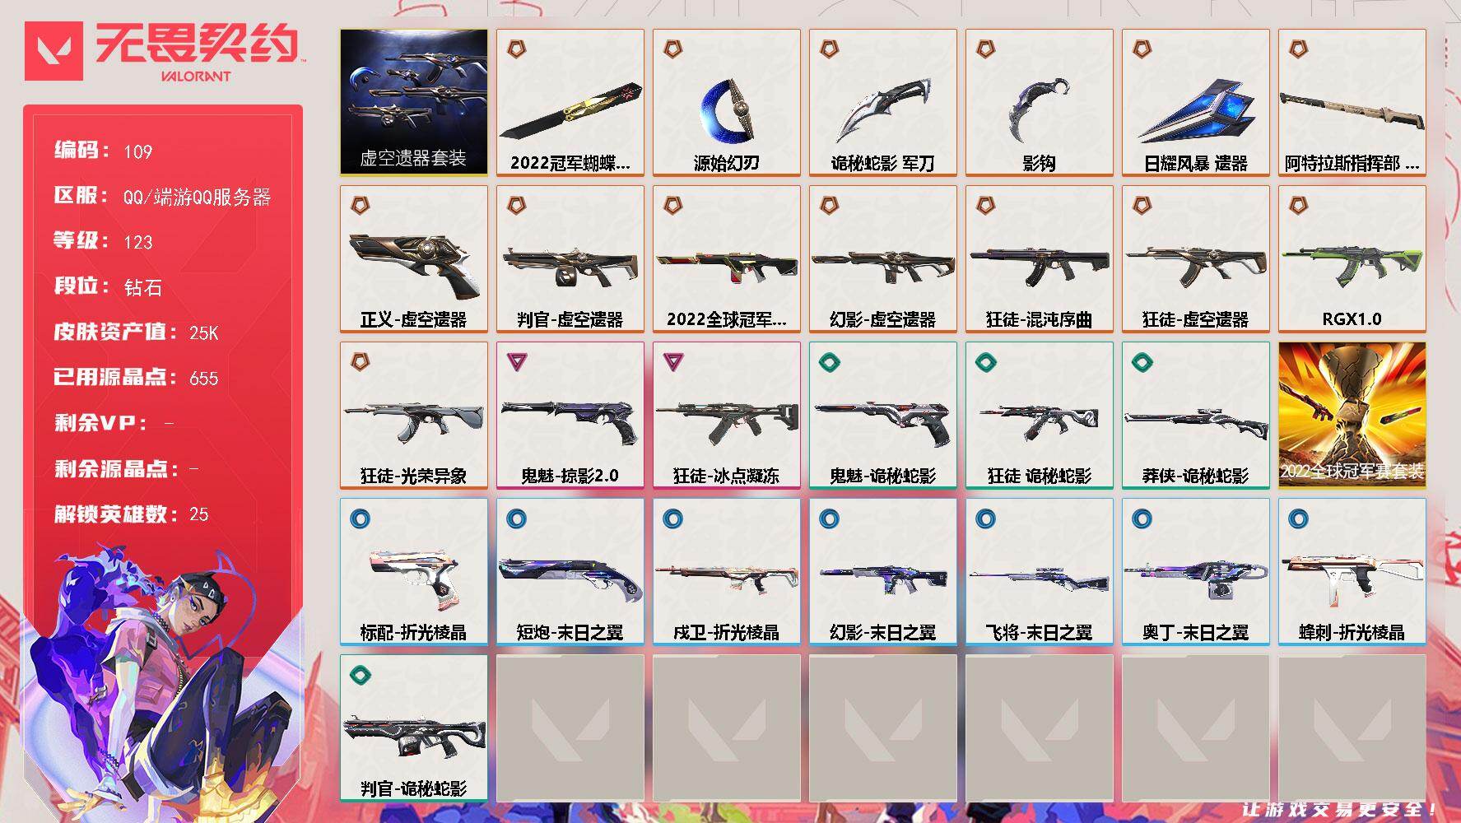
Task: Select 日耀风暴 遗器 blade icon
Action: (x=1196, y=102)
